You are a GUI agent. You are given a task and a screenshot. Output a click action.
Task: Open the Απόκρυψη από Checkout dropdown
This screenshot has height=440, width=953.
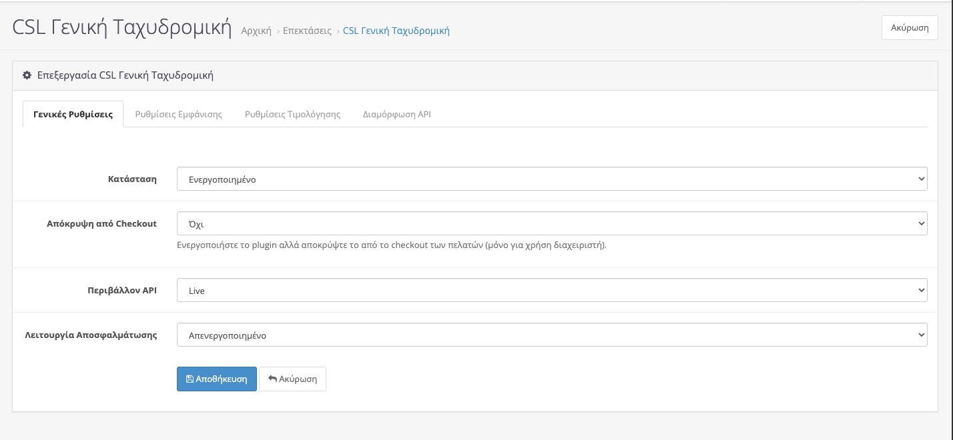[x=552, y=223]
